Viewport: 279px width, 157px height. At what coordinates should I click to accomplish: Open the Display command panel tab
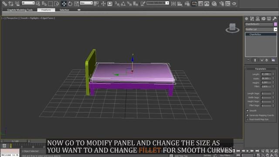[269, 19]
